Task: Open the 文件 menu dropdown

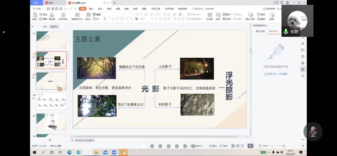Action: tap(39, 9)
